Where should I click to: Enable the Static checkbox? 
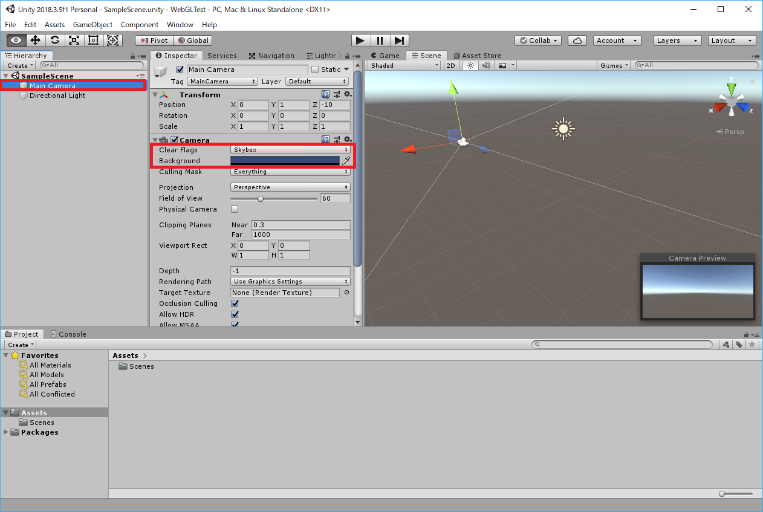(x=314, y=70)
